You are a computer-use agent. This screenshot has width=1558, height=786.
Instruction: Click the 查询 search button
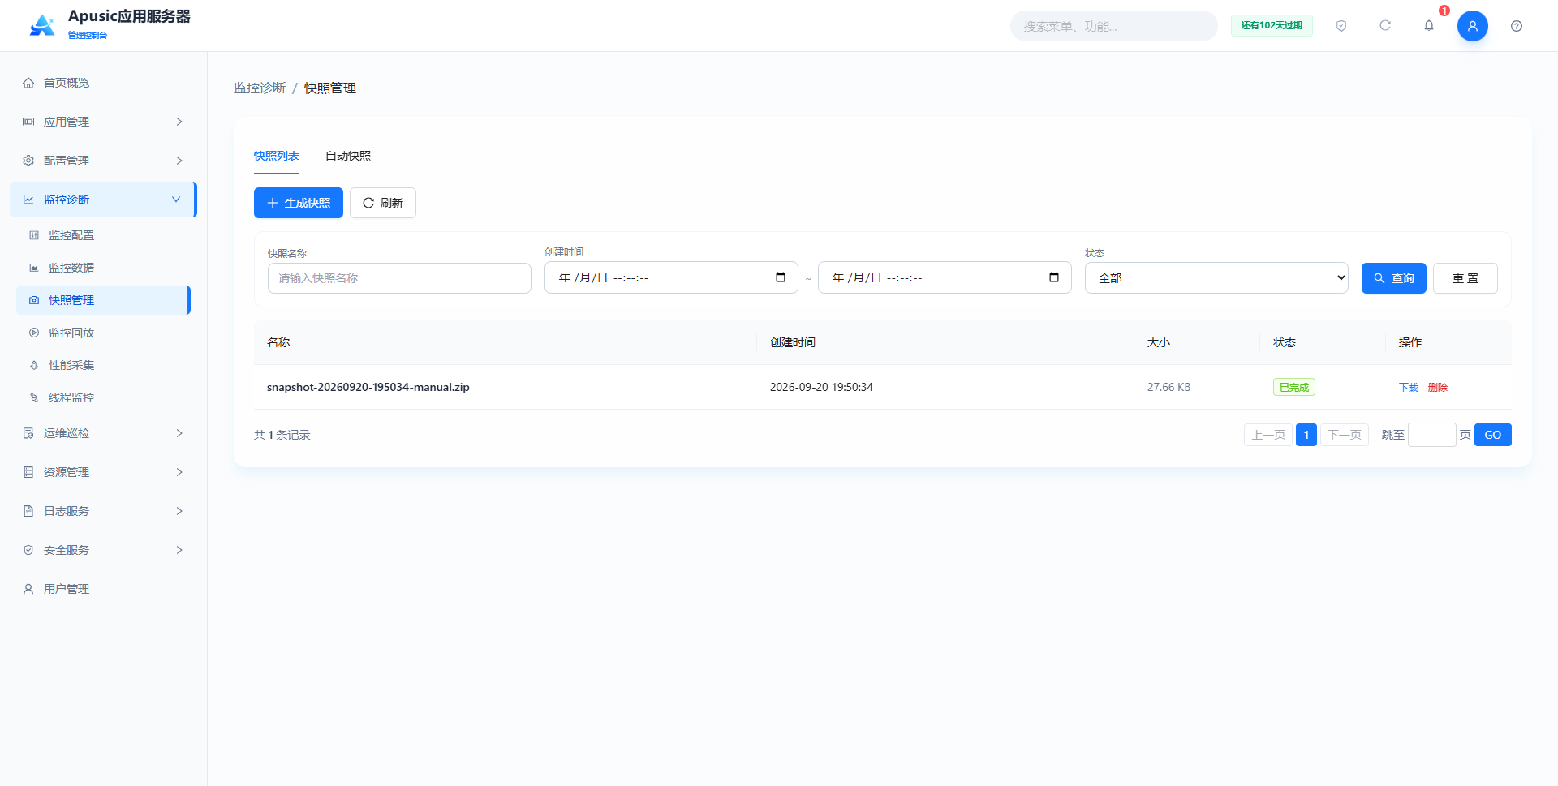1394,278
